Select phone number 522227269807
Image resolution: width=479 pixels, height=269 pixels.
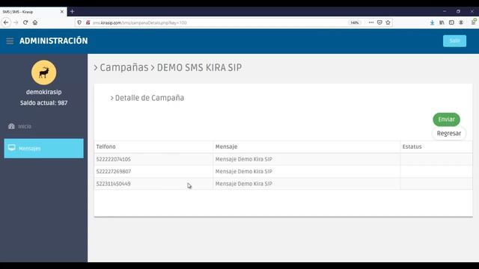114,171
